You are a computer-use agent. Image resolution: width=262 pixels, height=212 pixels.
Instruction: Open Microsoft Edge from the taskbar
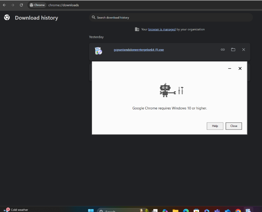pyautogui.click(x=186, y=210)
